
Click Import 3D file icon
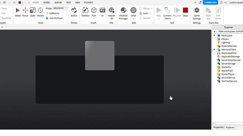111,10
